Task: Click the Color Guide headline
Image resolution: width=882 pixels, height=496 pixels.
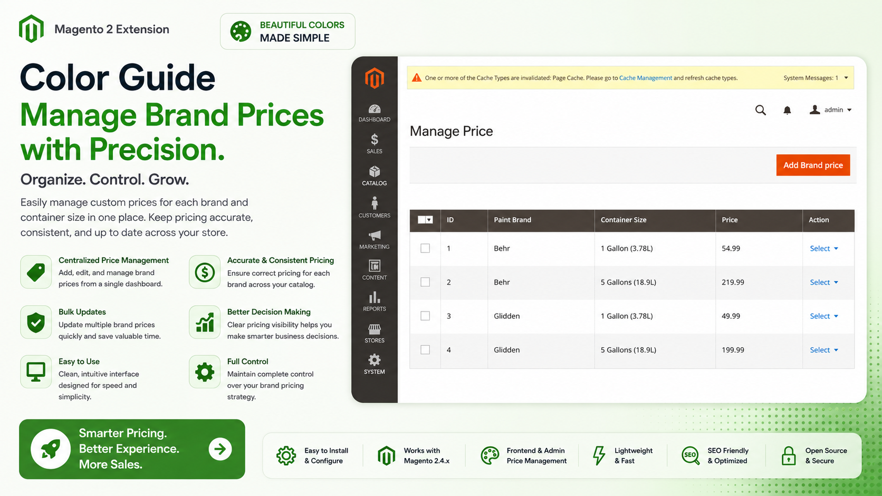Action: click(118, 77)
